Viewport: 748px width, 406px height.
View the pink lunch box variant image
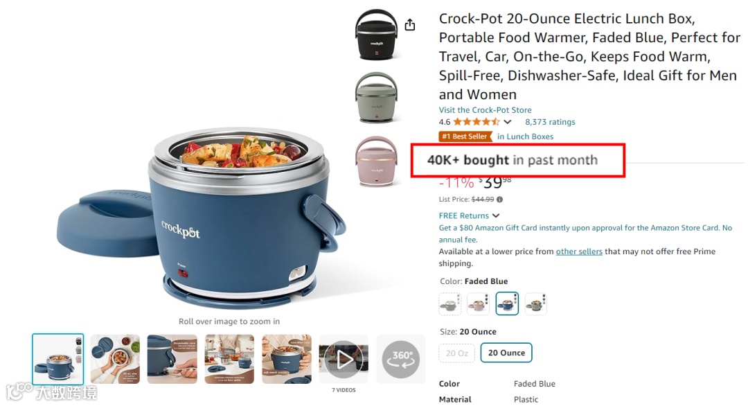pyautogui.click(x=376, y=161)
